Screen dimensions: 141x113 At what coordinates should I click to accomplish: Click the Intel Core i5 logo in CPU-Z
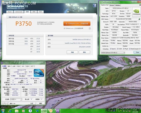pyautogui.click(x=39, y=73)
